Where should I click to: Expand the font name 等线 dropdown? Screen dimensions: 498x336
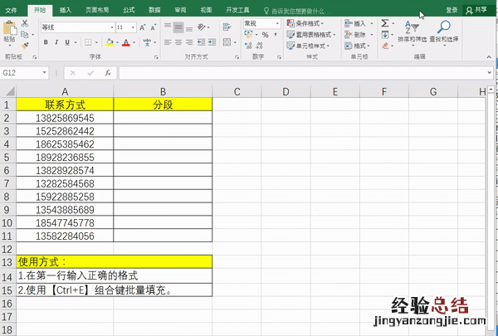click(x=110, y=27)
